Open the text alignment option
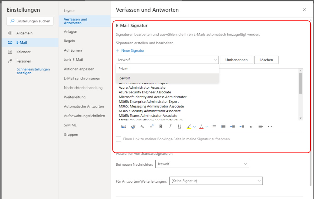This screenshot has height=199, width=314. (261, 127)
